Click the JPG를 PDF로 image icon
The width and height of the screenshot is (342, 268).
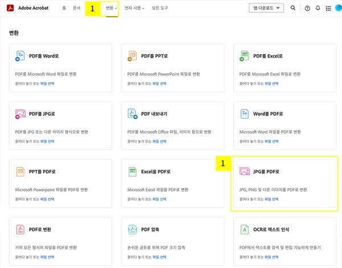pos(245,171)
